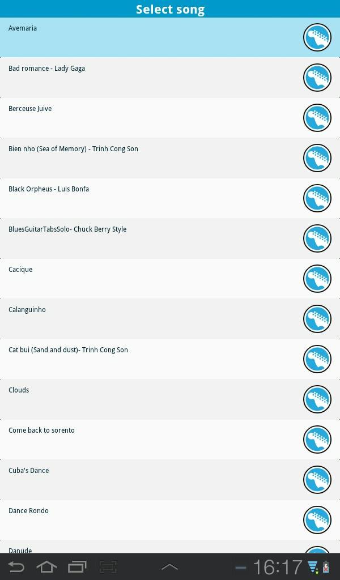Expand the upward chevron in system bar
Viewport: 340px width, 580px height.
point(170,566)
